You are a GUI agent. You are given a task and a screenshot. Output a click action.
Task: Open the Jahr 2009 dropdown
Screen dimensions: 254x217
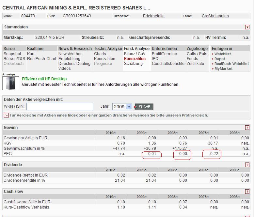(122, 107)
